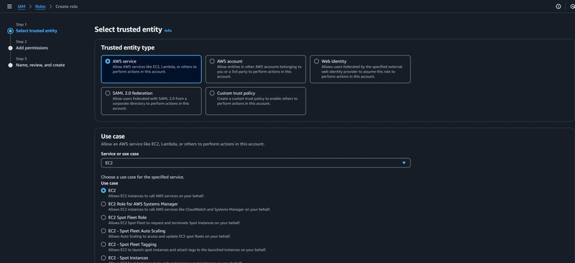Click Step 1 Select trusted entity
Screen dimensions: 575x263
(x=37, y=31)
